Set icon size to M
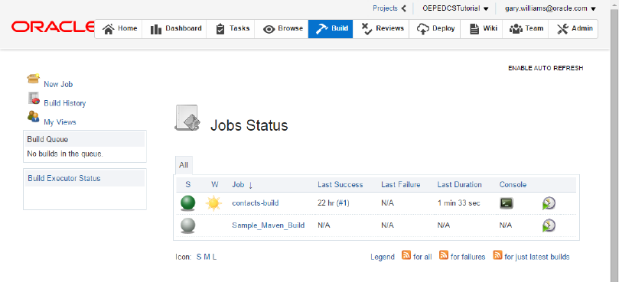 (x=207, y=257)
